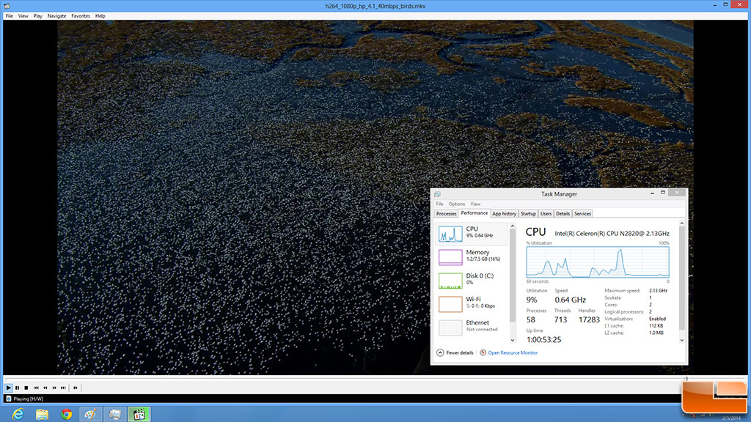Open Task Manager Options menu
This screenshot has height=422, width=751.
[x=457, y=204]
